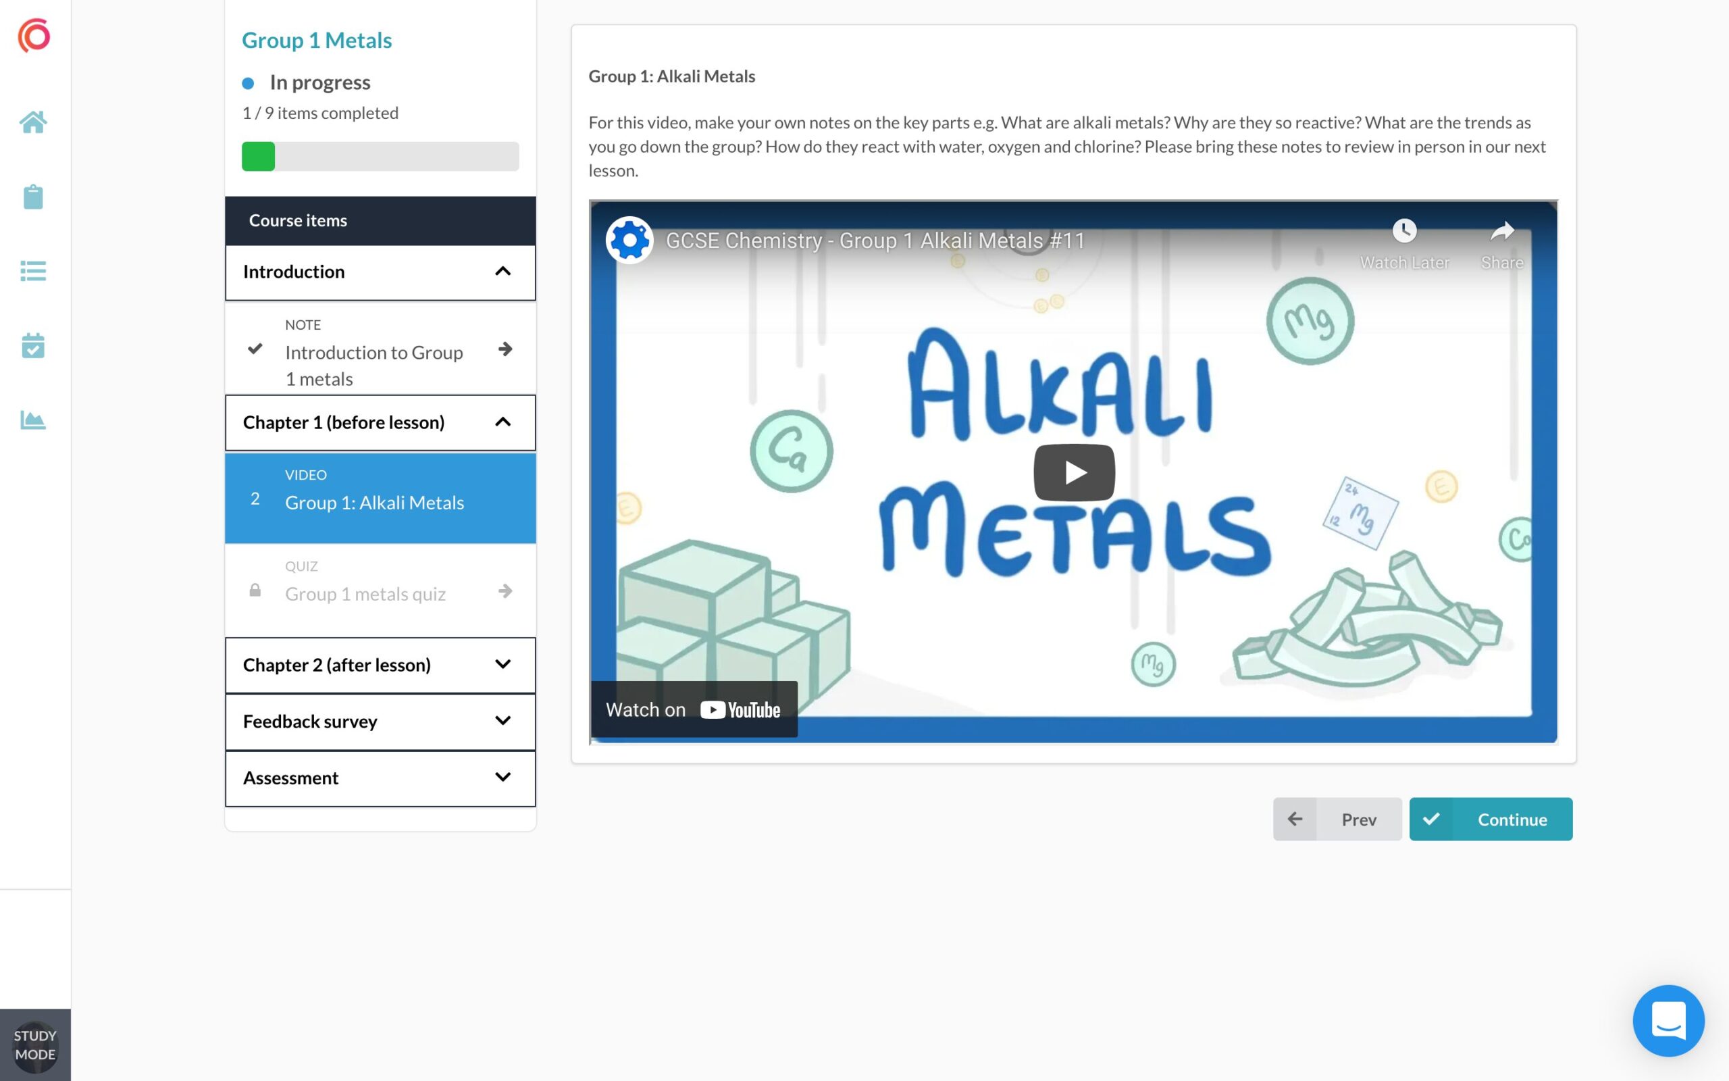Click YouTube Share arrow icon
The image size is (1729, 1081).
click(1502, 232)
